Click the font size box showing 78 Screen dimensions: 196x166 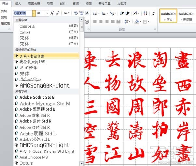(41, 13)
